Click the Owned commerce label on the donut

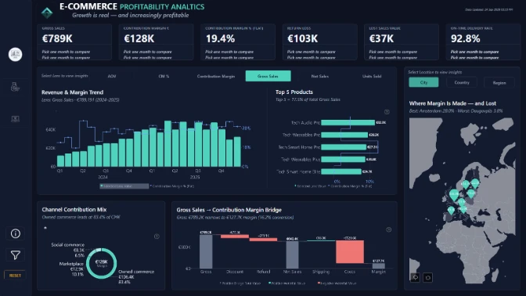click(136, 272)
